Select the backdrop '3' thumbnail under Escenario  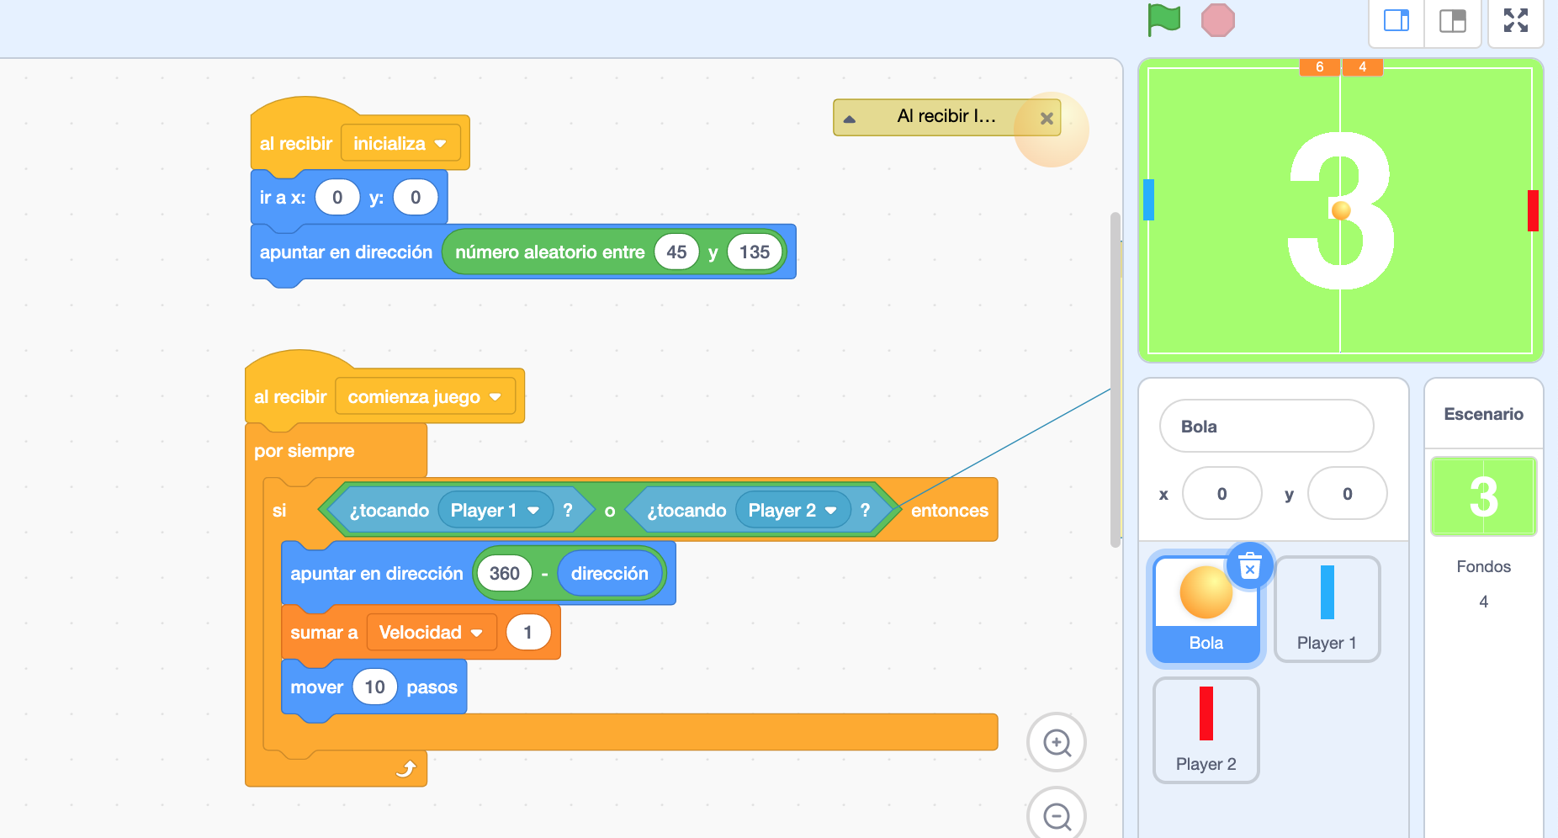click(1483, 496)
